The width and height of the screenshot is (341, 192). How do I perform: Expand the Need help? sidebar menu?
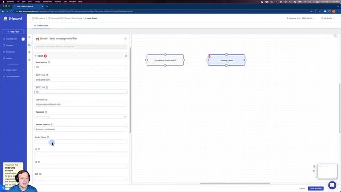coord(13,70)
